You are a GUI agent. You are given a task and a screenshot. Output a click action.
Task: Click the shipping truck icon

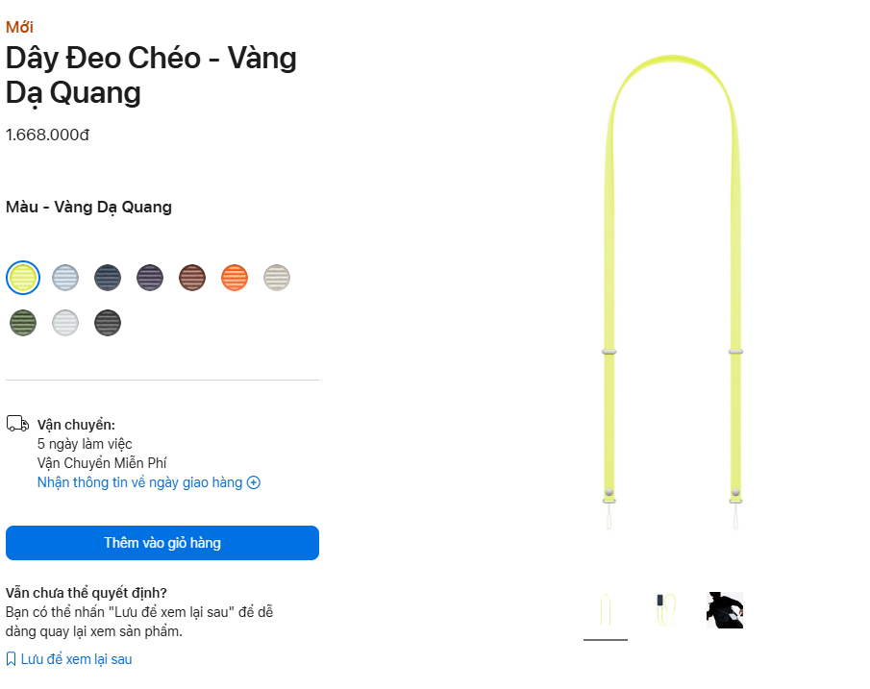(16, 421)
